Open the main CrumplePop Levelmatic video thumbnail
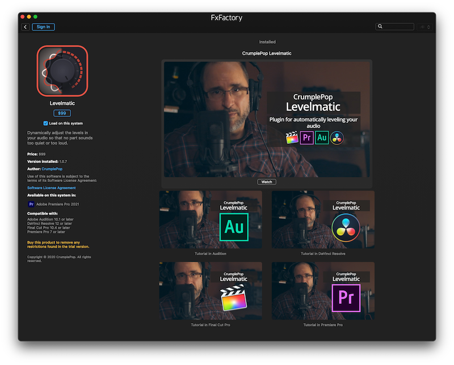The height and width of the screenshot is (365, 454). click(x=267, y=119)
